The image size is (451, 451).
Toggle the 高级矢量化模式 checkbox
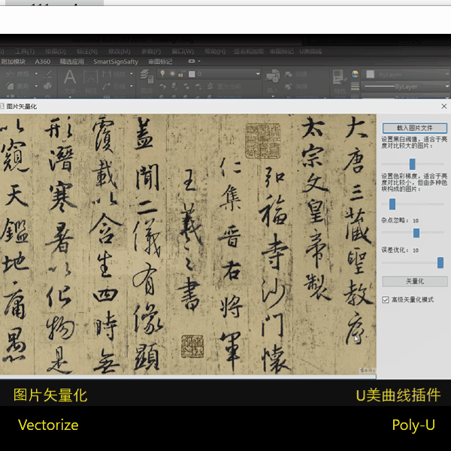pos(386,300)
